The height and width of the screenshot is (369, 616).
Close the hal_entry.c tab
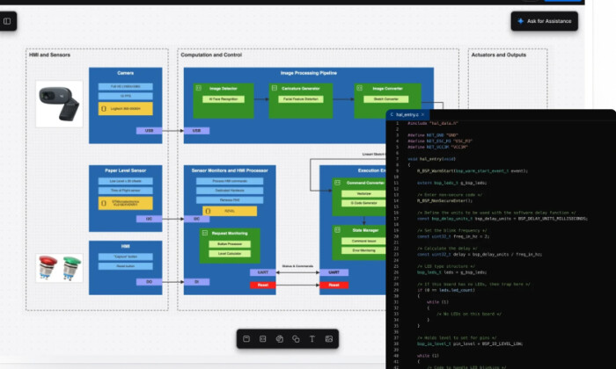[x=422, y=114]
